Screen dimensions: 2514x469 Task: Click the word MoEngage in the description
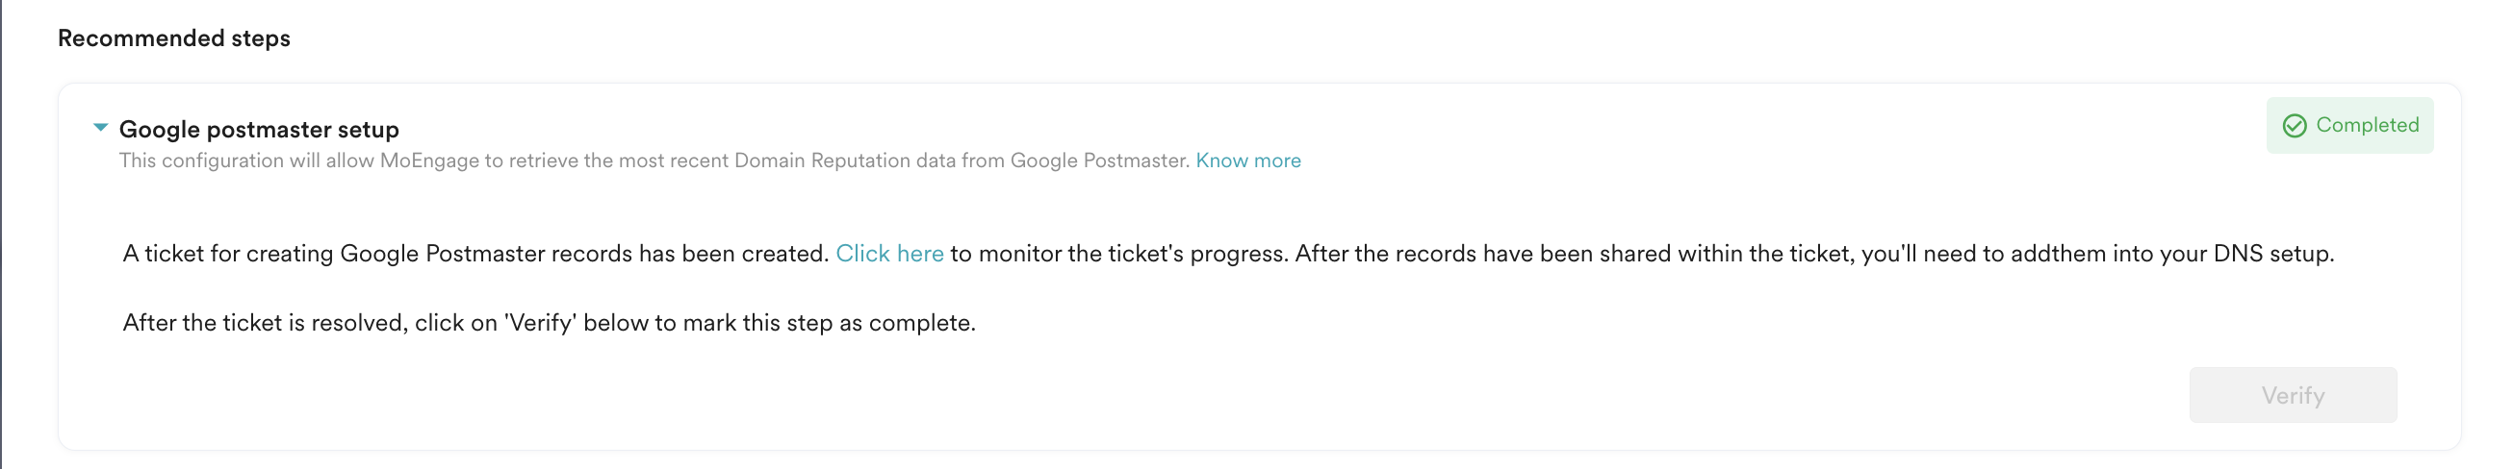point(429,160)
